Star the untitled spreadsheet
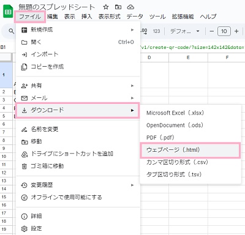 click(x=106, y=7)
